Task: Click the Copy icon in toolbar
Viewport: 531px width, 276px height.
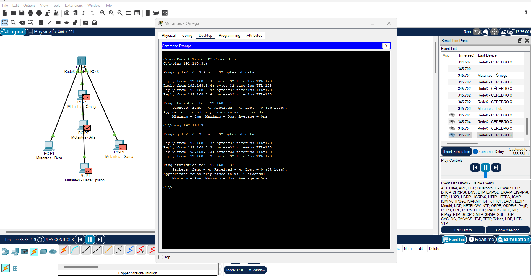Action: 67,13
